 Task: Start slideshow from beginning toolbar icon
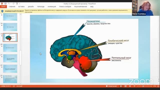coord(17,3)
